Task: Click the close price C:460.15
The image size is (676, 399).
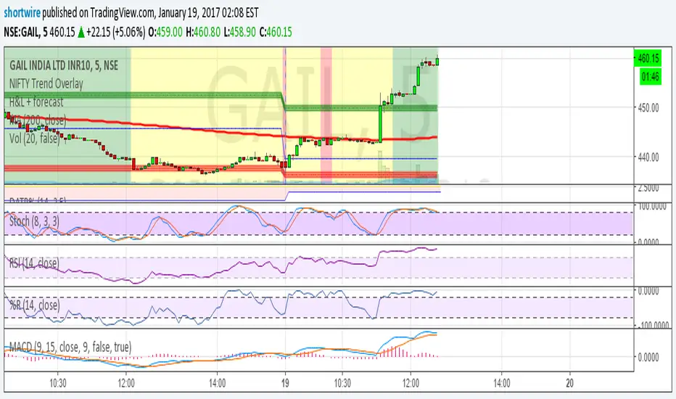Action: (x=276, y=33)
